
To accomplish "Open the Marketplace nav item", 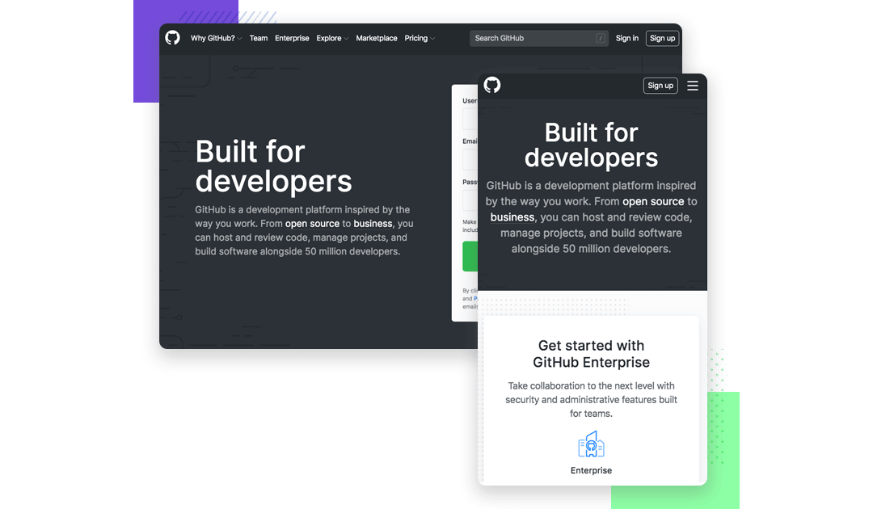I will (377, 39).
